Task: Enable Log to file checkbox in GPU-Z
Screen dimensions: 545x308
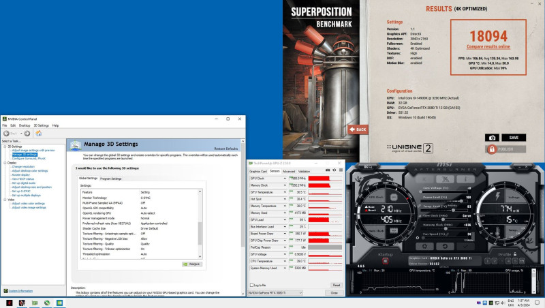Action: 251,285
